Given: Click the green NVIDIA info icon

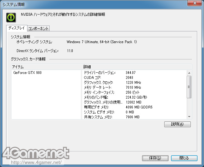Looking at the screenshot, I should point(11,18).
